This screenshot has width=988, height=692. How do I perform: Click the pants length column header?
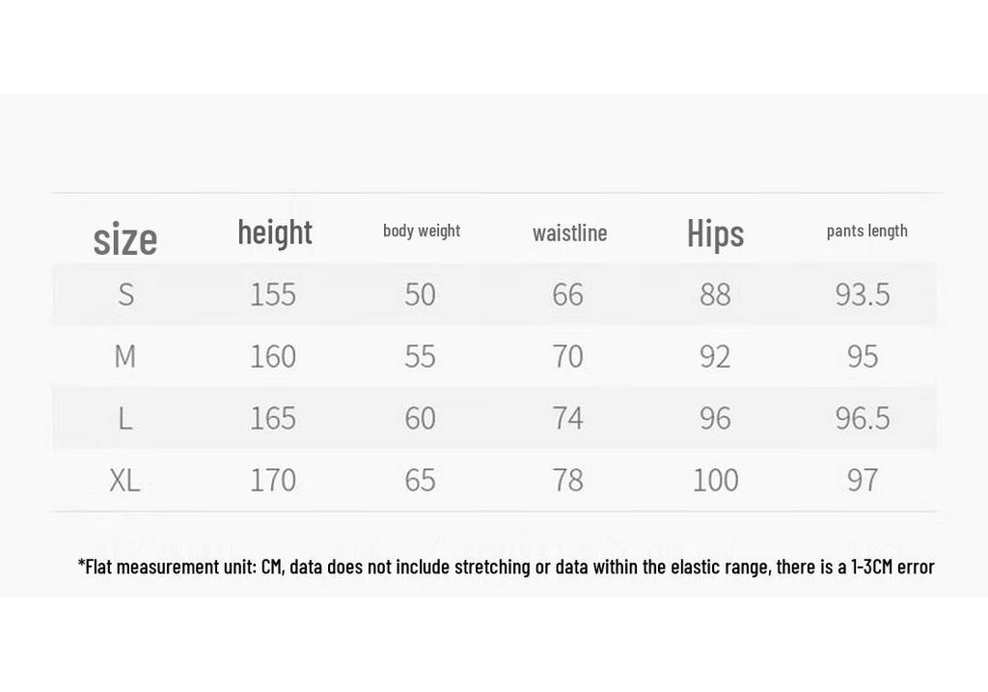[867, 232]
